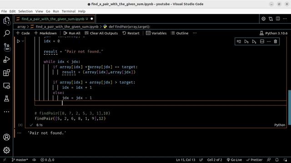291x163 pixels.
Task: Place cursor in the empty line after jdx - 1
Action: 161,103
